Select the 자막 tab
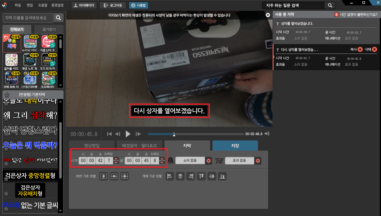 [187, 145]
